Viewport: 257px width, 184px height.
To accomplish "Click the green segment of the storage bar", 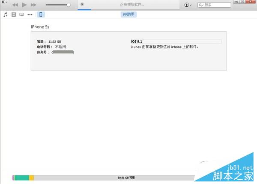I will [22, 178].
